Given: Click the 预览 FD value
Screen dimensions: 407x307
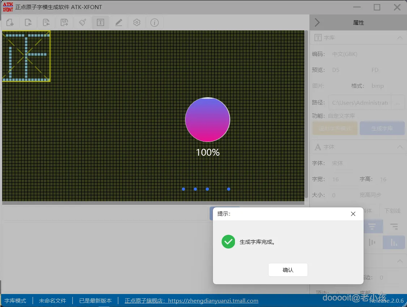Looking at the screenshot, I should point(375,70).
